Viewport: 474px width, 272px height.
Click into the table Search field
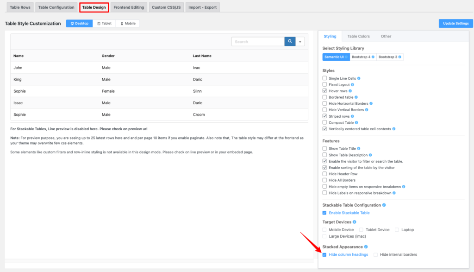click(258, 41)
